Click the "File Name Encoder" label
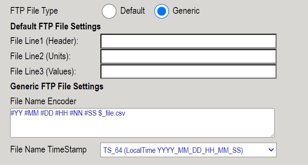308x165 pixels. tap(43, 101)
